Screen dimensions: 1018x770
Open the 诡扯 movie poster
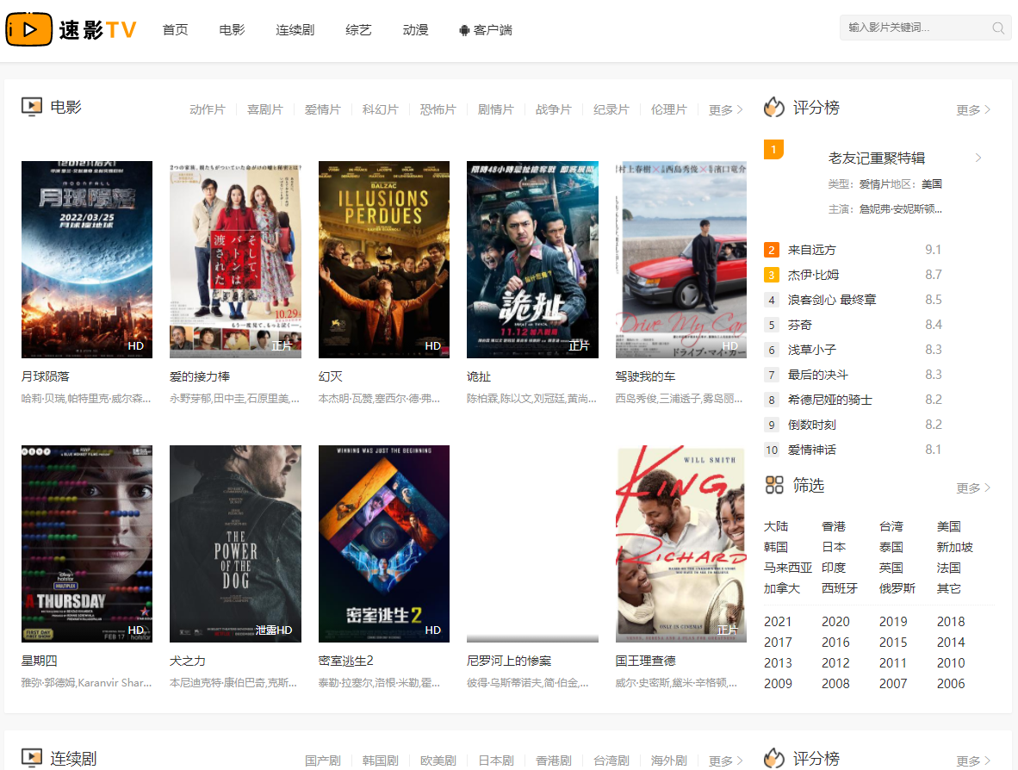tap(532, 260)
